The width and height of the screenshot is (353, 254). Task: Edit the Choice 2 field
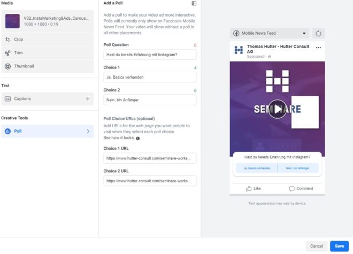click(150, 100)
